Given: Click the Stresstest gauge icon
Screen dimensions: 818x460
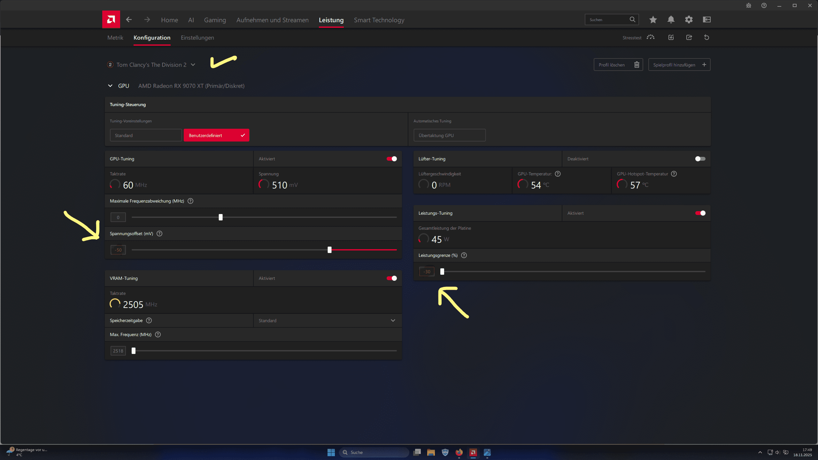Looking at the screenshot, I should pyautogui.click(x=650, y=37).
